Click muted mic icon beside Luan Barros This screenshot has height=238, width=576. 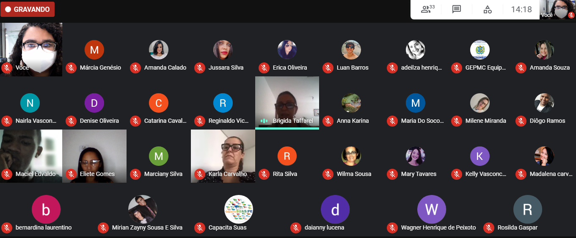[328, 68]
